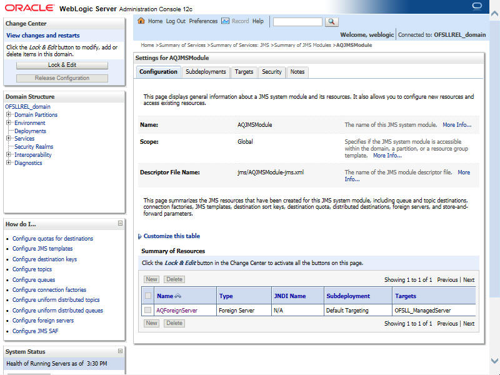Click Log Out link
500x375 pixels.
(x=176, y=21)
